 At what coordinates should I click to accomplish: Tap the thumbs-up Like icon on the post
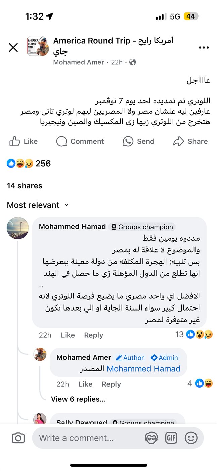coord(15,141)
